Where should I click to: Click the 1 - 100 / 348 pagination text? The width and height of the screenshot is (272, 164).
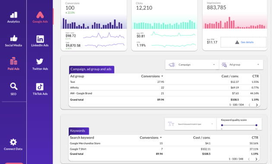236,159
